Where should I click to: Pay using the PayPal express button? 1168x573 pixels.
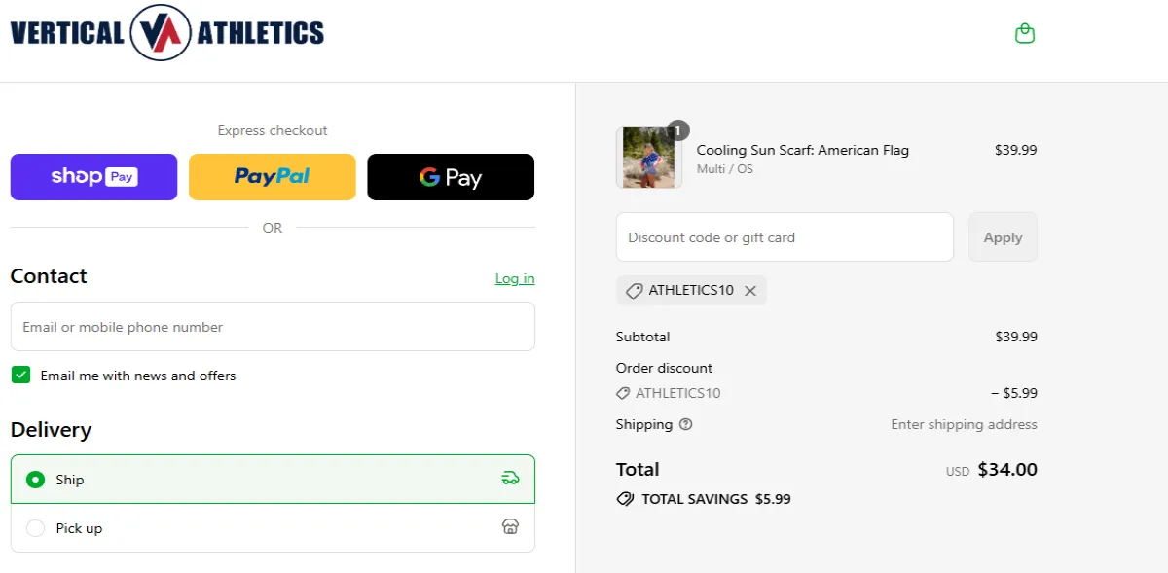(x=272, y=176)
